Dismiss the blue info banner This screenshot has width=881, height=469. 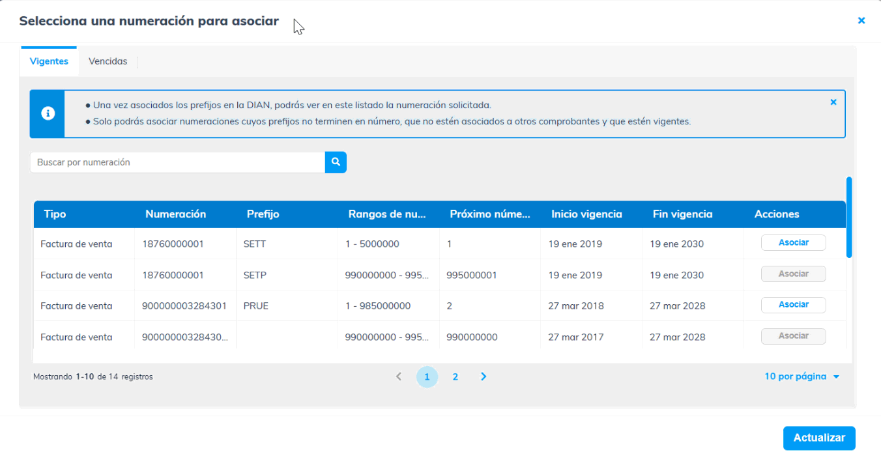(833, 102)
